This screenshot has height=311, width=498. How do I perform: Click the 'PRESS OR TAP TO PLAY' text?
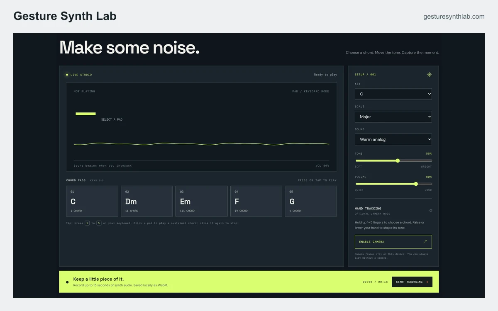(317, 180)
